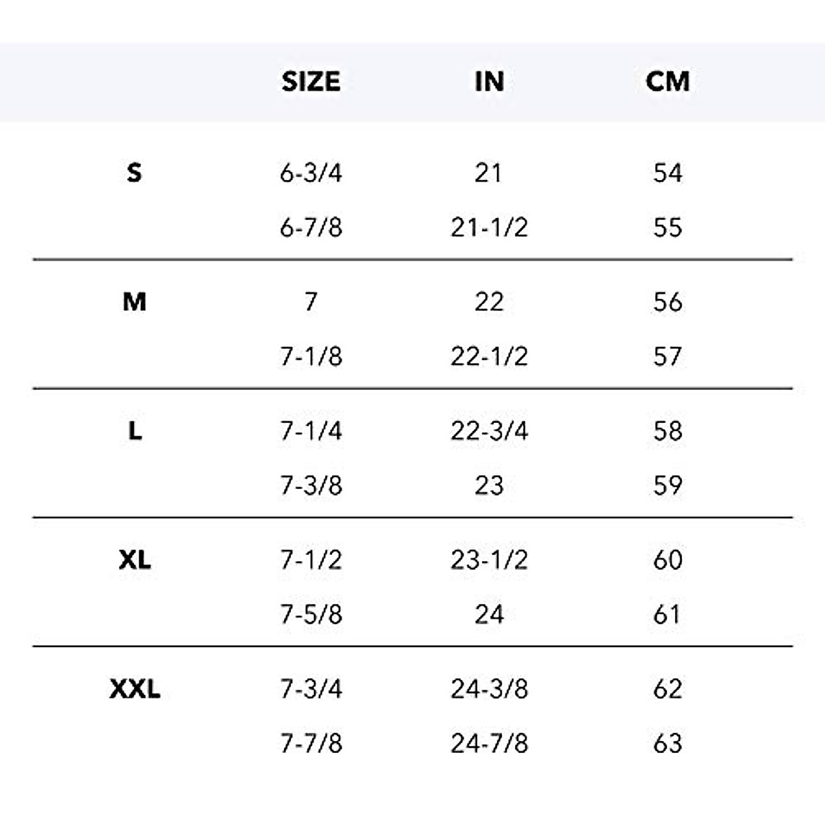Image resolution: width=825 pixels, height=825 pixels.
Task: Select the M size row label
Action: click(134, 302)
